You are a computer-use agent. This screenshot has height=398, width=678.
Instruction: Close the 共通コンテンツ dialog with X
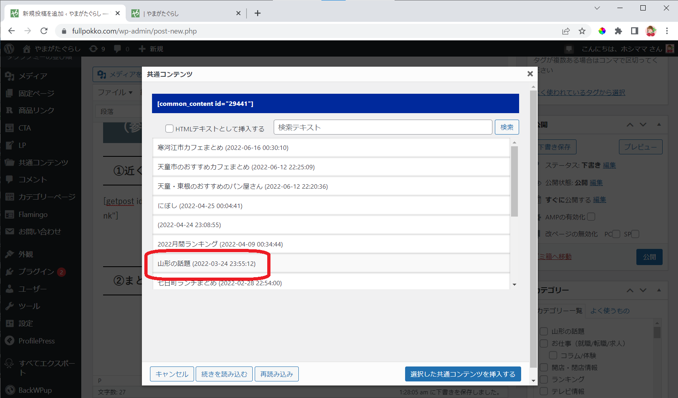click(x=530, y=74)
